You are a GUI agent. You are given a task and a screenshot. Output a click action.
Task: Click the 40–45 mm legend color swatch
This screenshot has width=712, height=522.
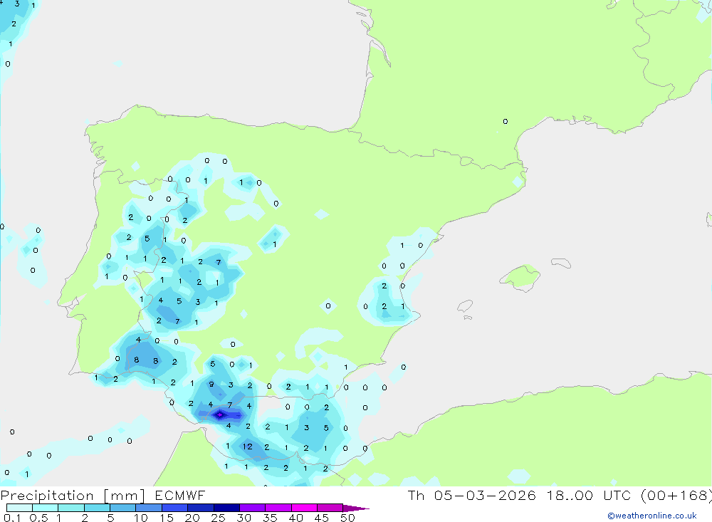304,508
